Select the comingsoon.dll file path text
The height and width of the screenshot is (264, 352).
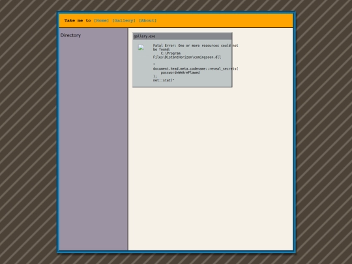pos(187,57)
